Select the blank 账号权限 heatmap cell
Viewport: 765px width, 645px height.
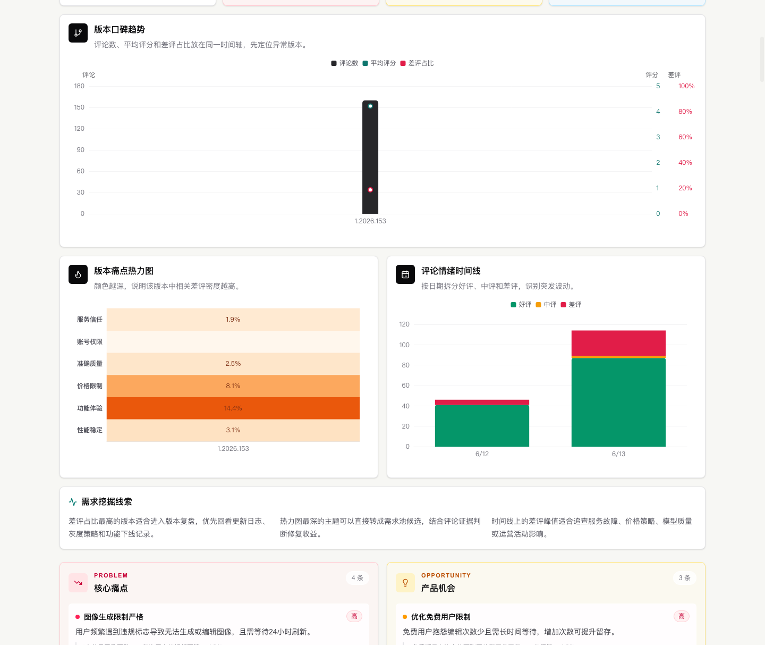(233, 342)
